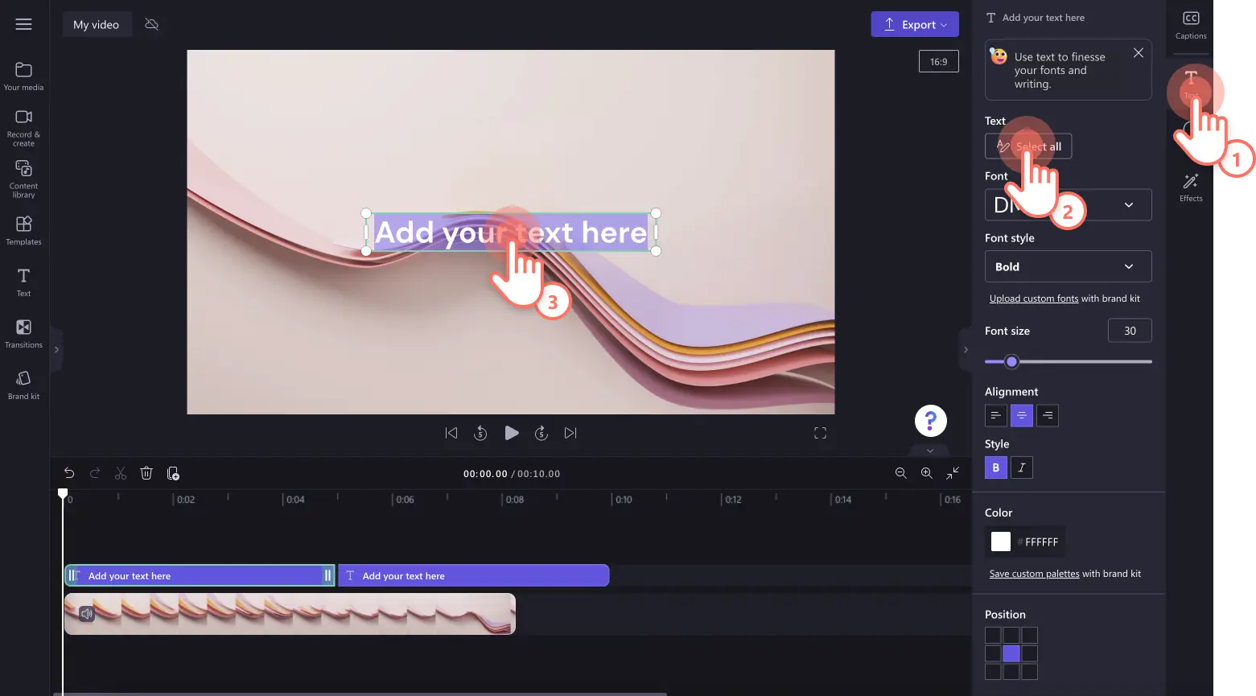
Task: Split clip with scissors tool
Action: point(121,473)
